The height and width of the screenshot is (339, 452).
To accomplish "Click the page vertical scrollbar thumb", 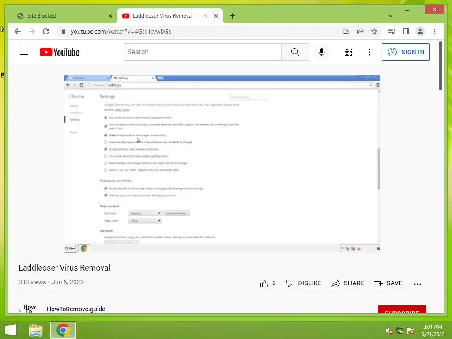I will pos(440,66).
